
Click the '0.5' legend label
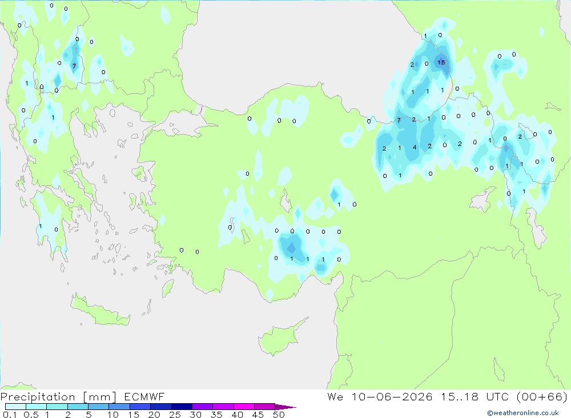[31, 415]
